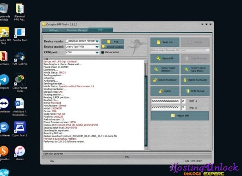Toggle the IMEI A checkbox
242x176 pixels.
pos(184,101)
